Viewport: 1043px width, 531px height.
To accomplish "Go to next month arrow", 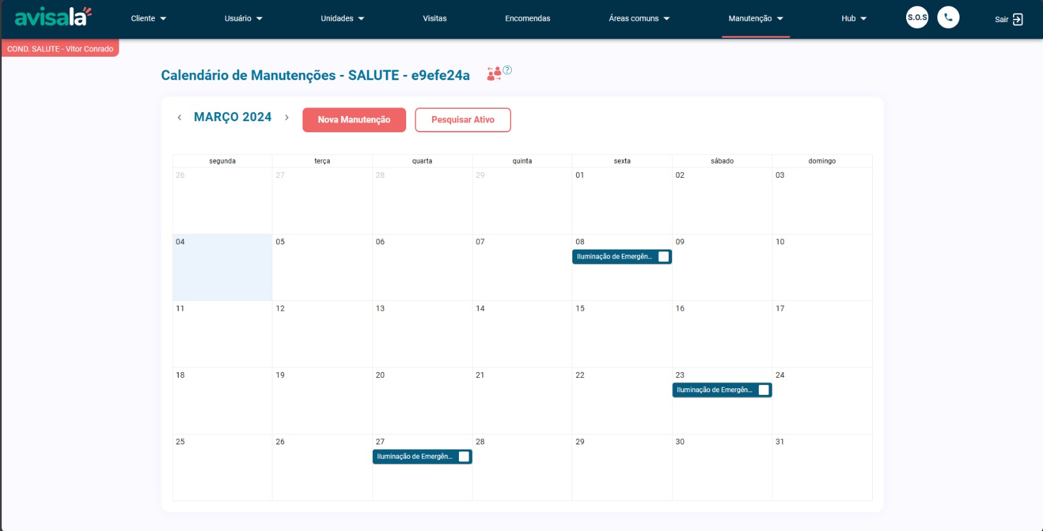I will coord(286,117).
